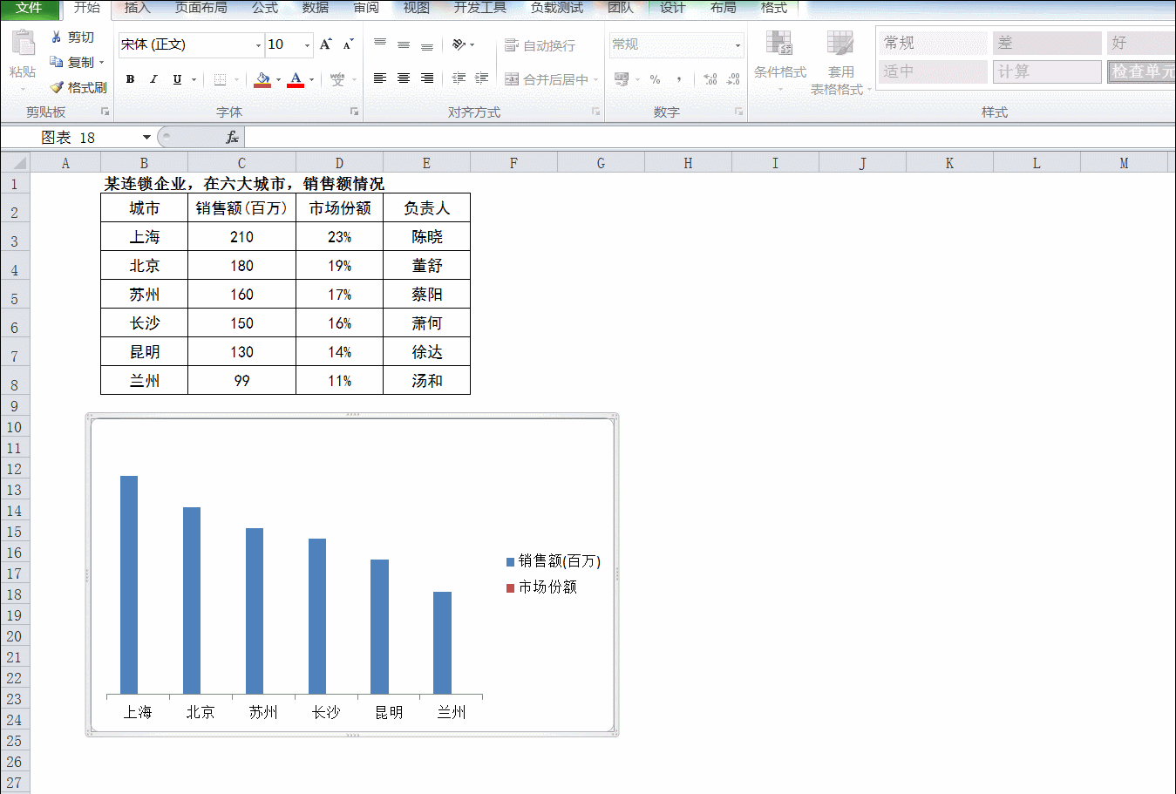Toggle italic formatting button
Viewport: 1176px width, 794px height.
point(153,79)
